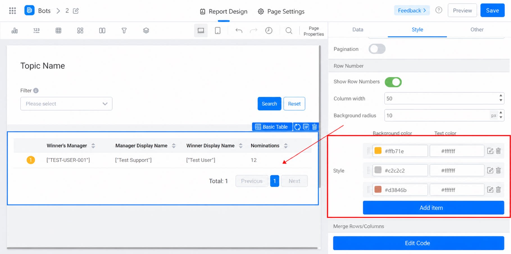Select the table component icon in toolbar
511x254 pixels.
click(58, 30)
